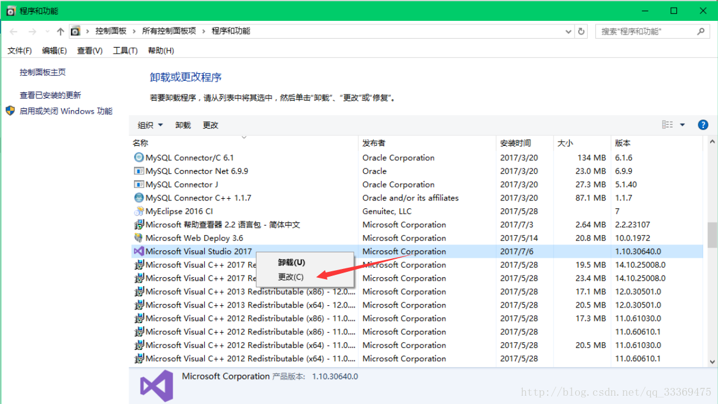Click the MySQL Connector J icon
This screenshot has width=718, height=404.
tap(139, 184)
